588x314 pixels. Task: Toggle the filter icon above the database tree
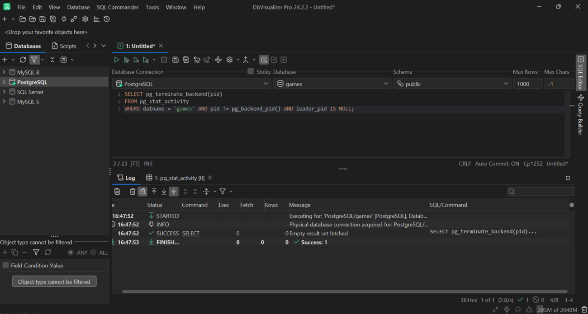[33, 60]
